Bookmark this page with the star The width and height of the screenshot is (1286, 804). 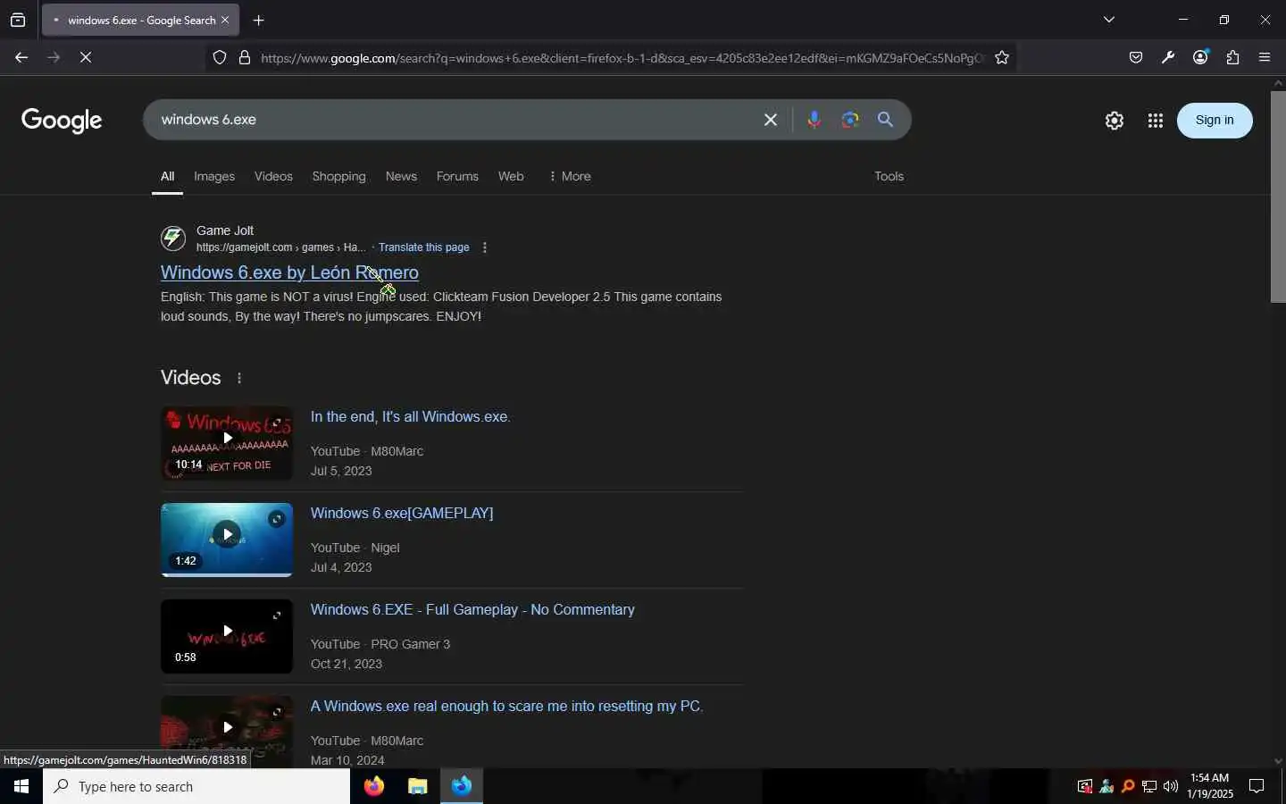click(x=1003, y=58)
